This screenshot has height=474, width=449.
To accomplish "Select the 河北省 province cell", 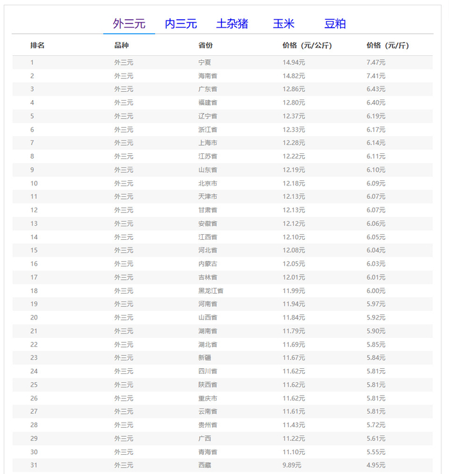I will (208, 250).
